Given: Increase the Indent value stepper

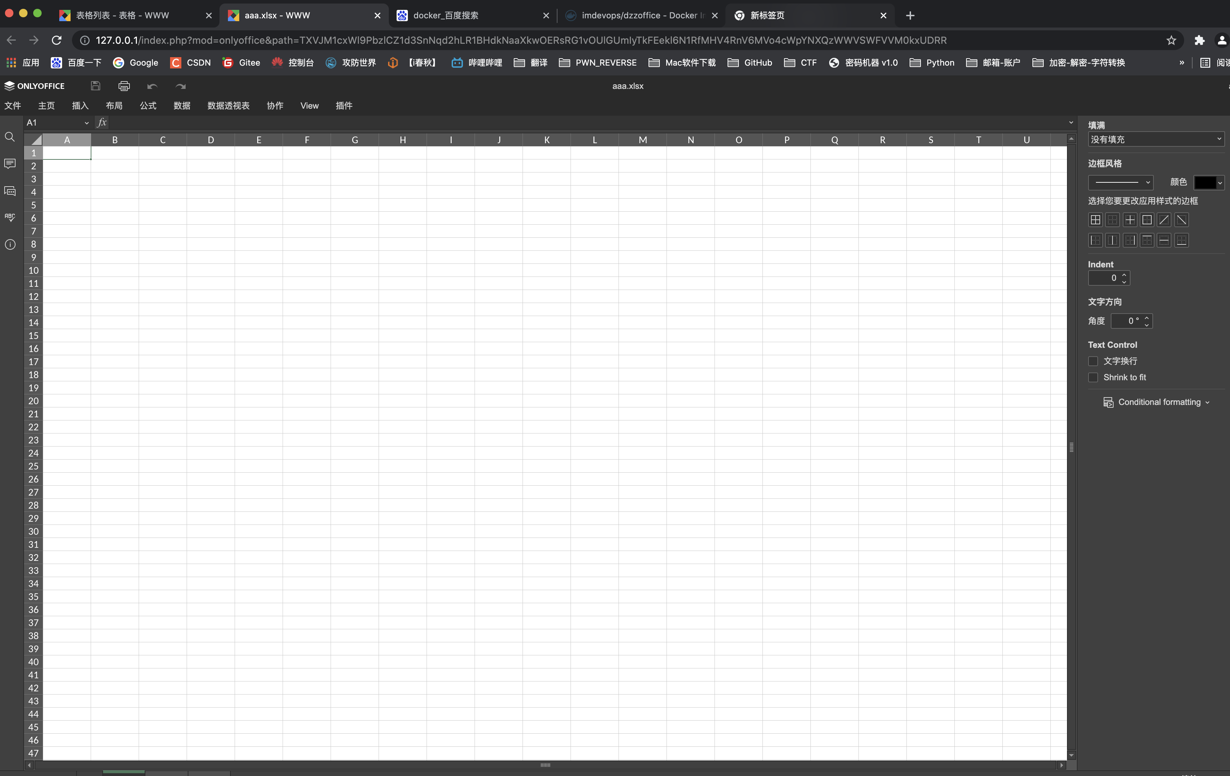Looking at the screenshot, I should click(x=1124, y=275).
